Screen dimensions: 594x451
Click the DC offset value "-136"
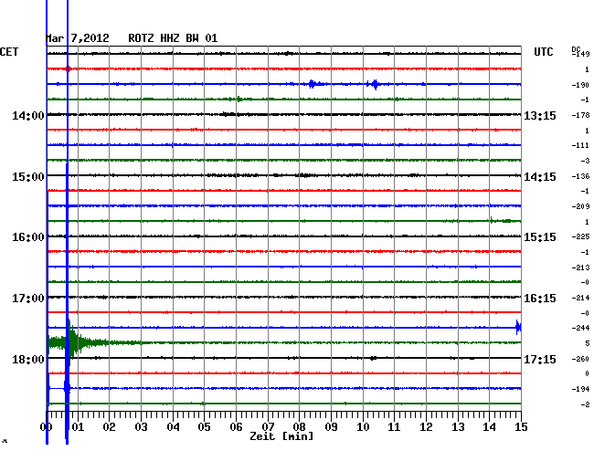(x=580, y=176)
